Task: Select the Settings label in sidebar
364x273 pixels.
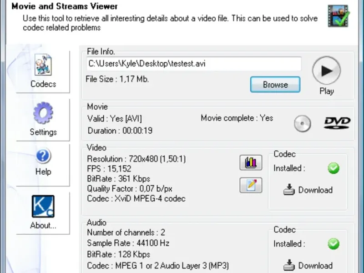Action: [43, 132]
